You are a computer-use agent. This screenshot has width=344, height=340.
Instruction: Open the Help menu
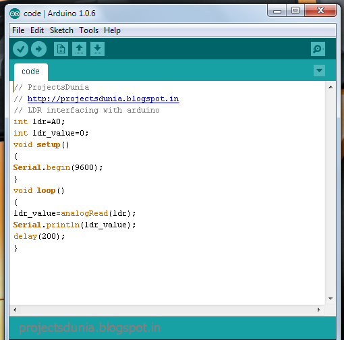coord(112,30)
